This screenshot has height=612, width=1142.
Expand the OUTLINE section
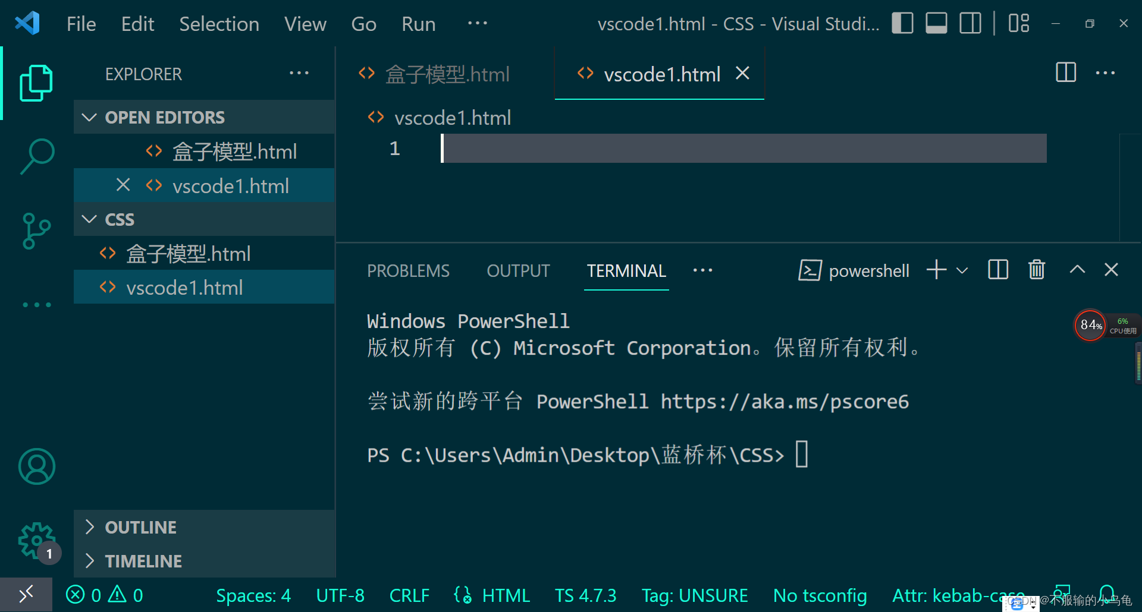[204, 527]
